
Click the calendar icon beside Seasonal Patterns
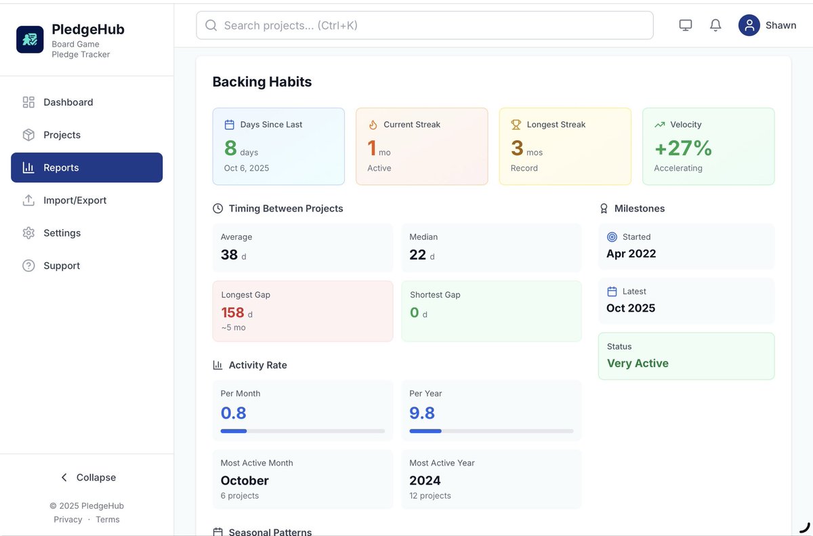(x=218, y=532)
